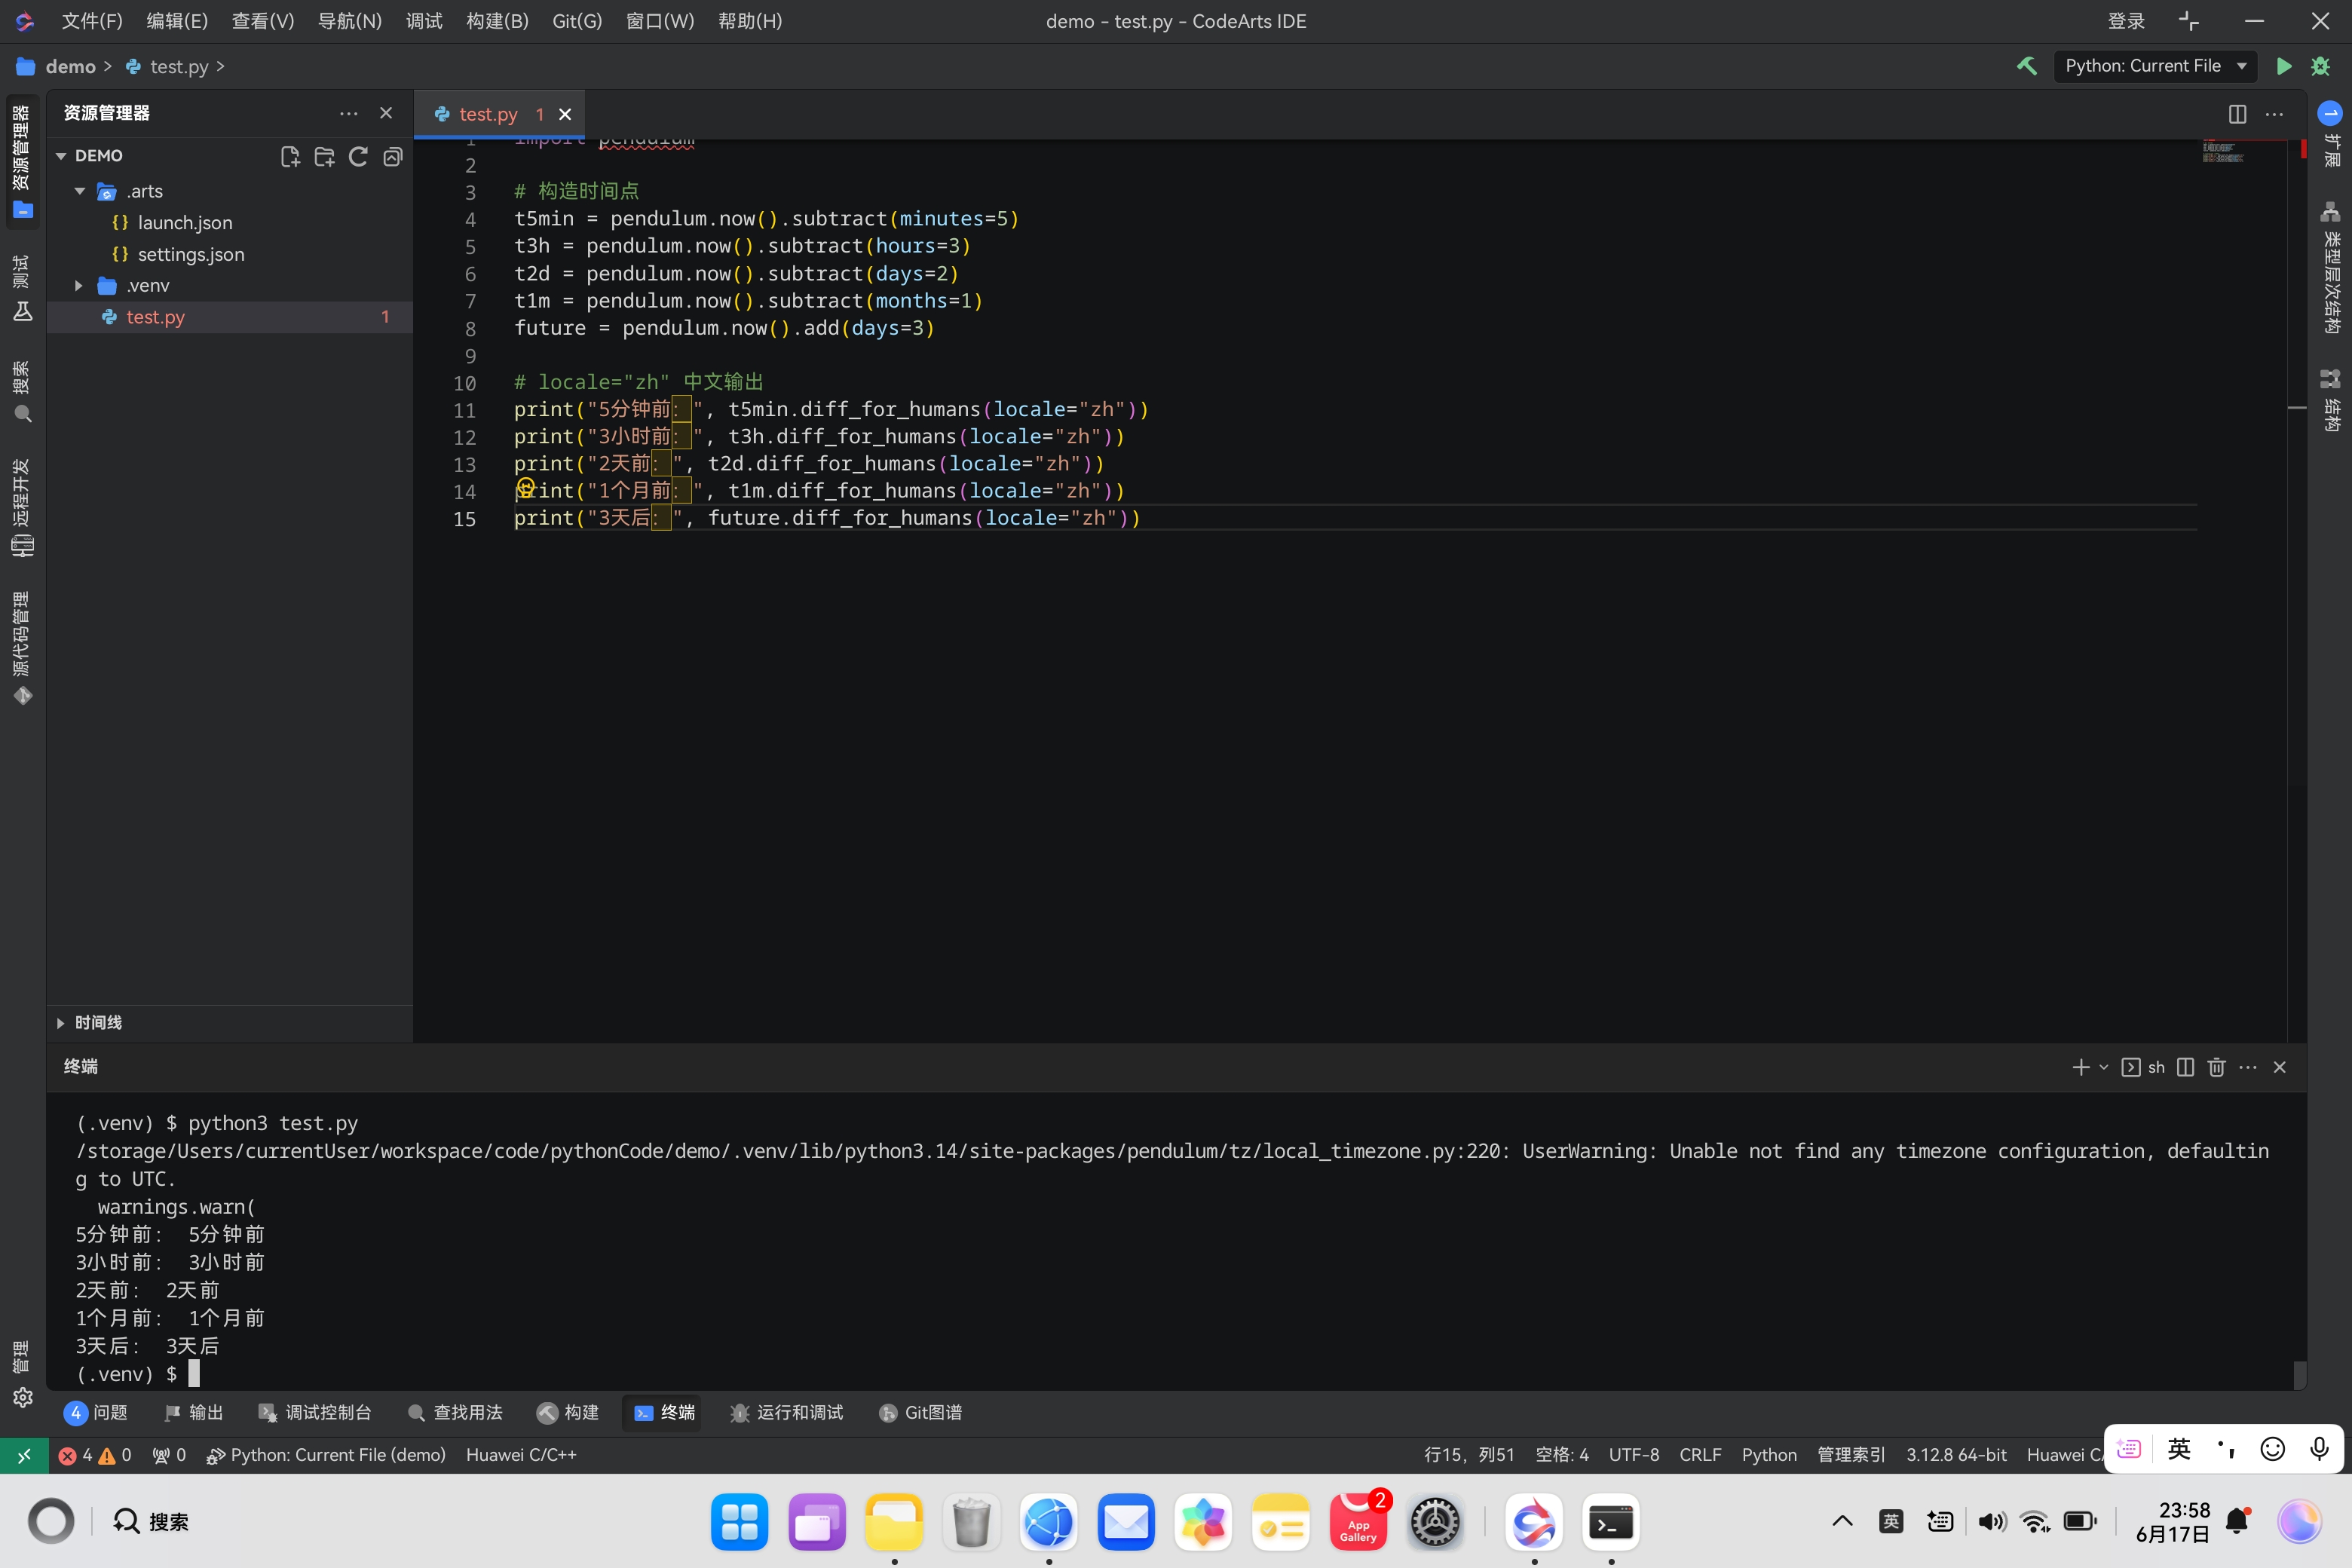The width and height of the screenshot is (2352, 1568).
Task: Open launch.json in explorer
Action: pos(185,223)
